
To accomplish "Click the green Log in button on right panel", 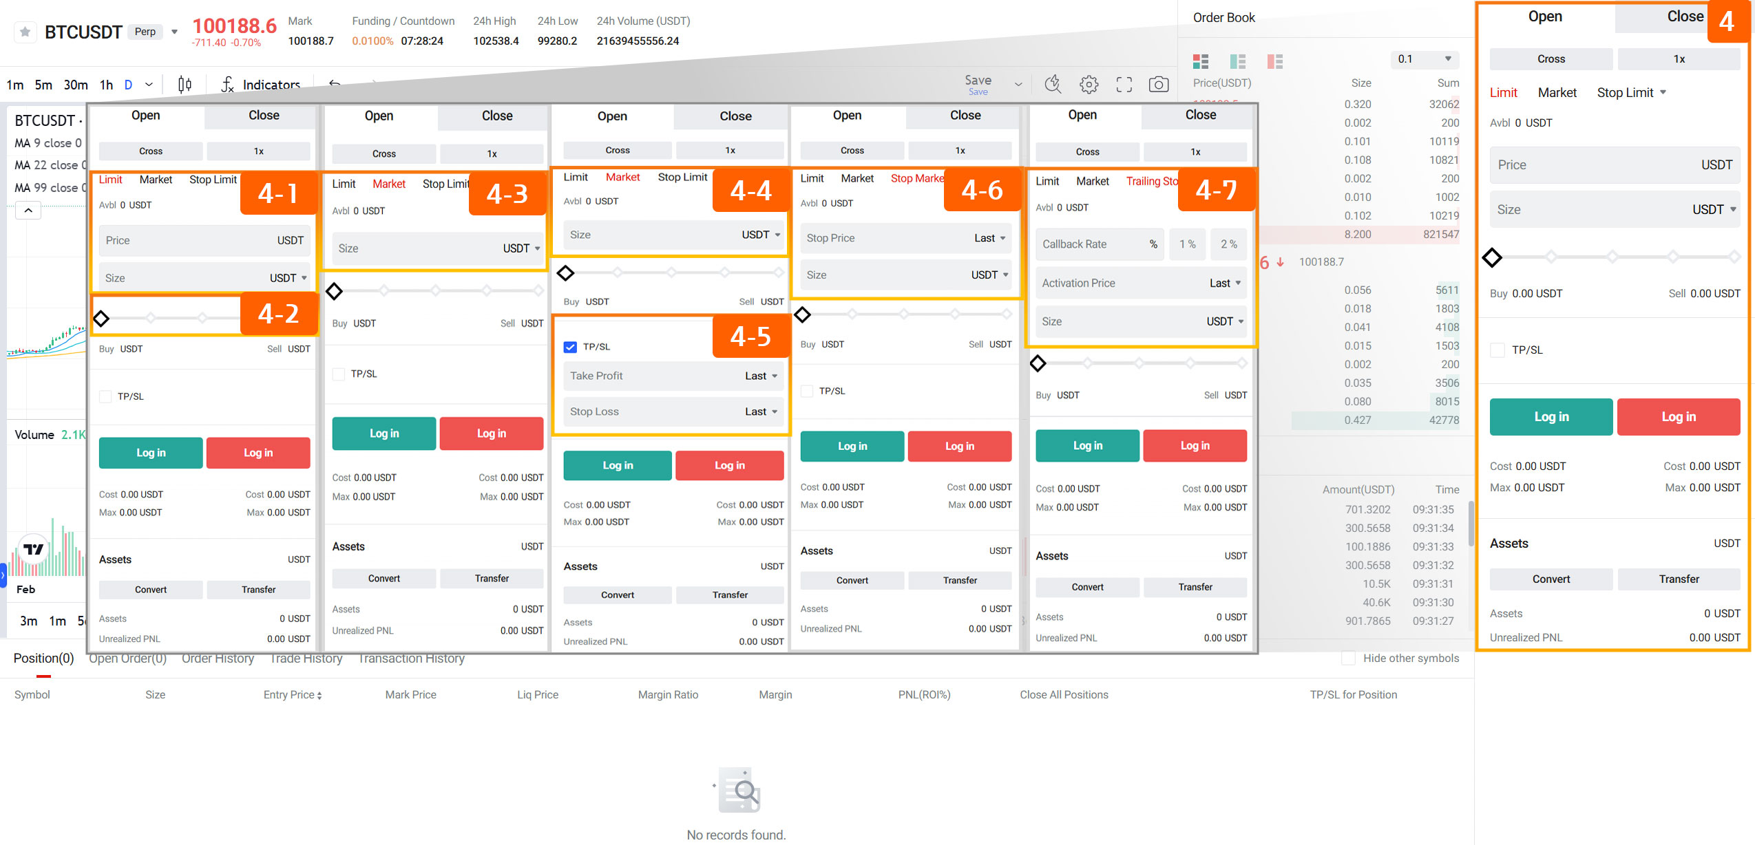I will (1551, 416).
